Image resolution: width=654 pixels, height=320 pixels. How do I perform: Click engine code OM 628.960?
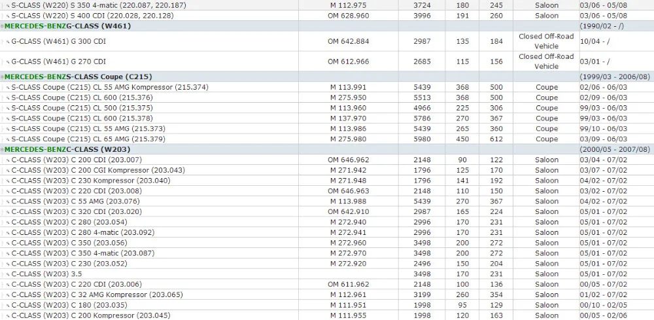[349, 16]
